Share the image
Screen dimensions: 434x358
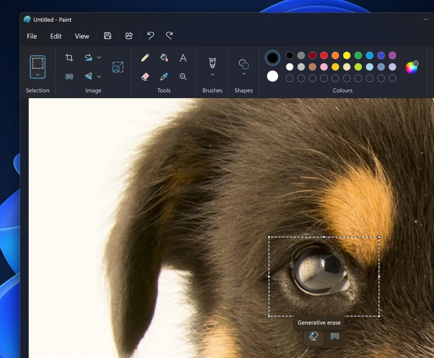coord(129,36)
